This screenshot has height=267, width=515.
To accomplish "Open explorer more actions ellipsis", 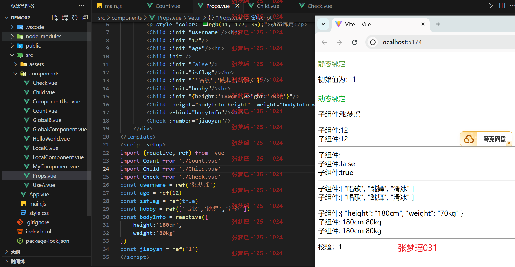I will 81,6.
